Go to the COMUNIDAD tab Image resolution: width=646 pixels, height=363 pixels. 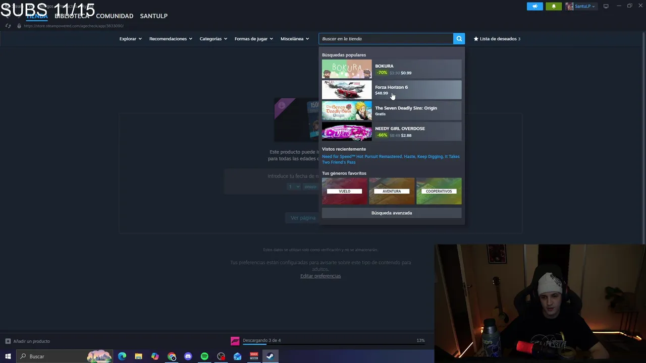tap(115, 16)
